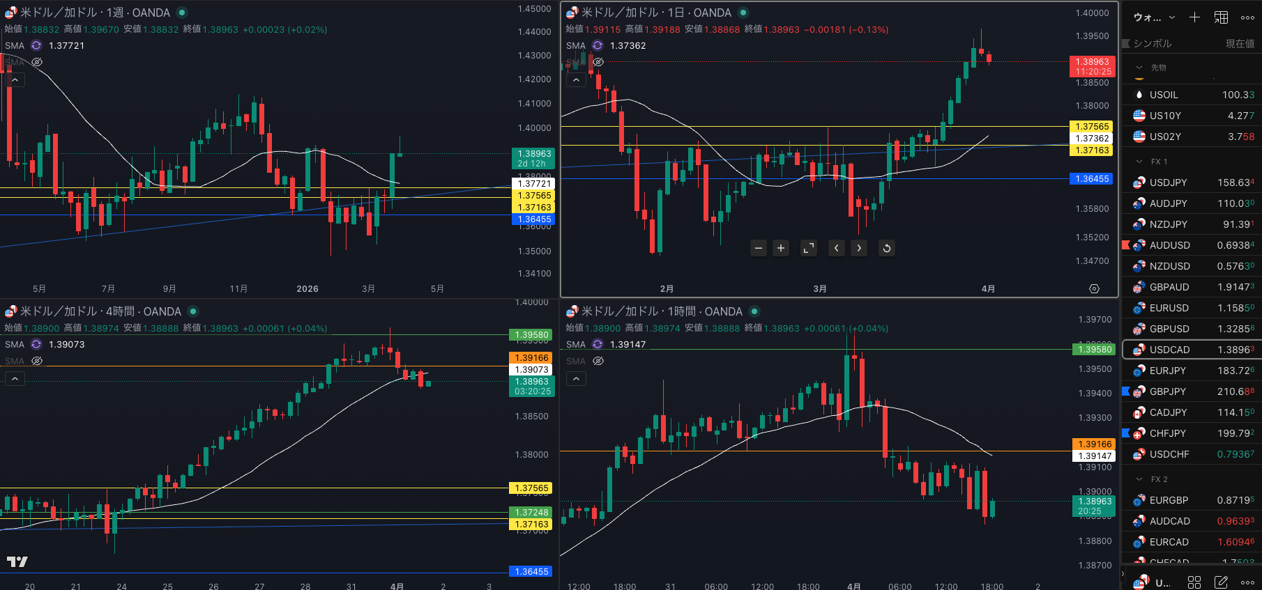Open the notes edit icon in details panel

point(1221,582)
